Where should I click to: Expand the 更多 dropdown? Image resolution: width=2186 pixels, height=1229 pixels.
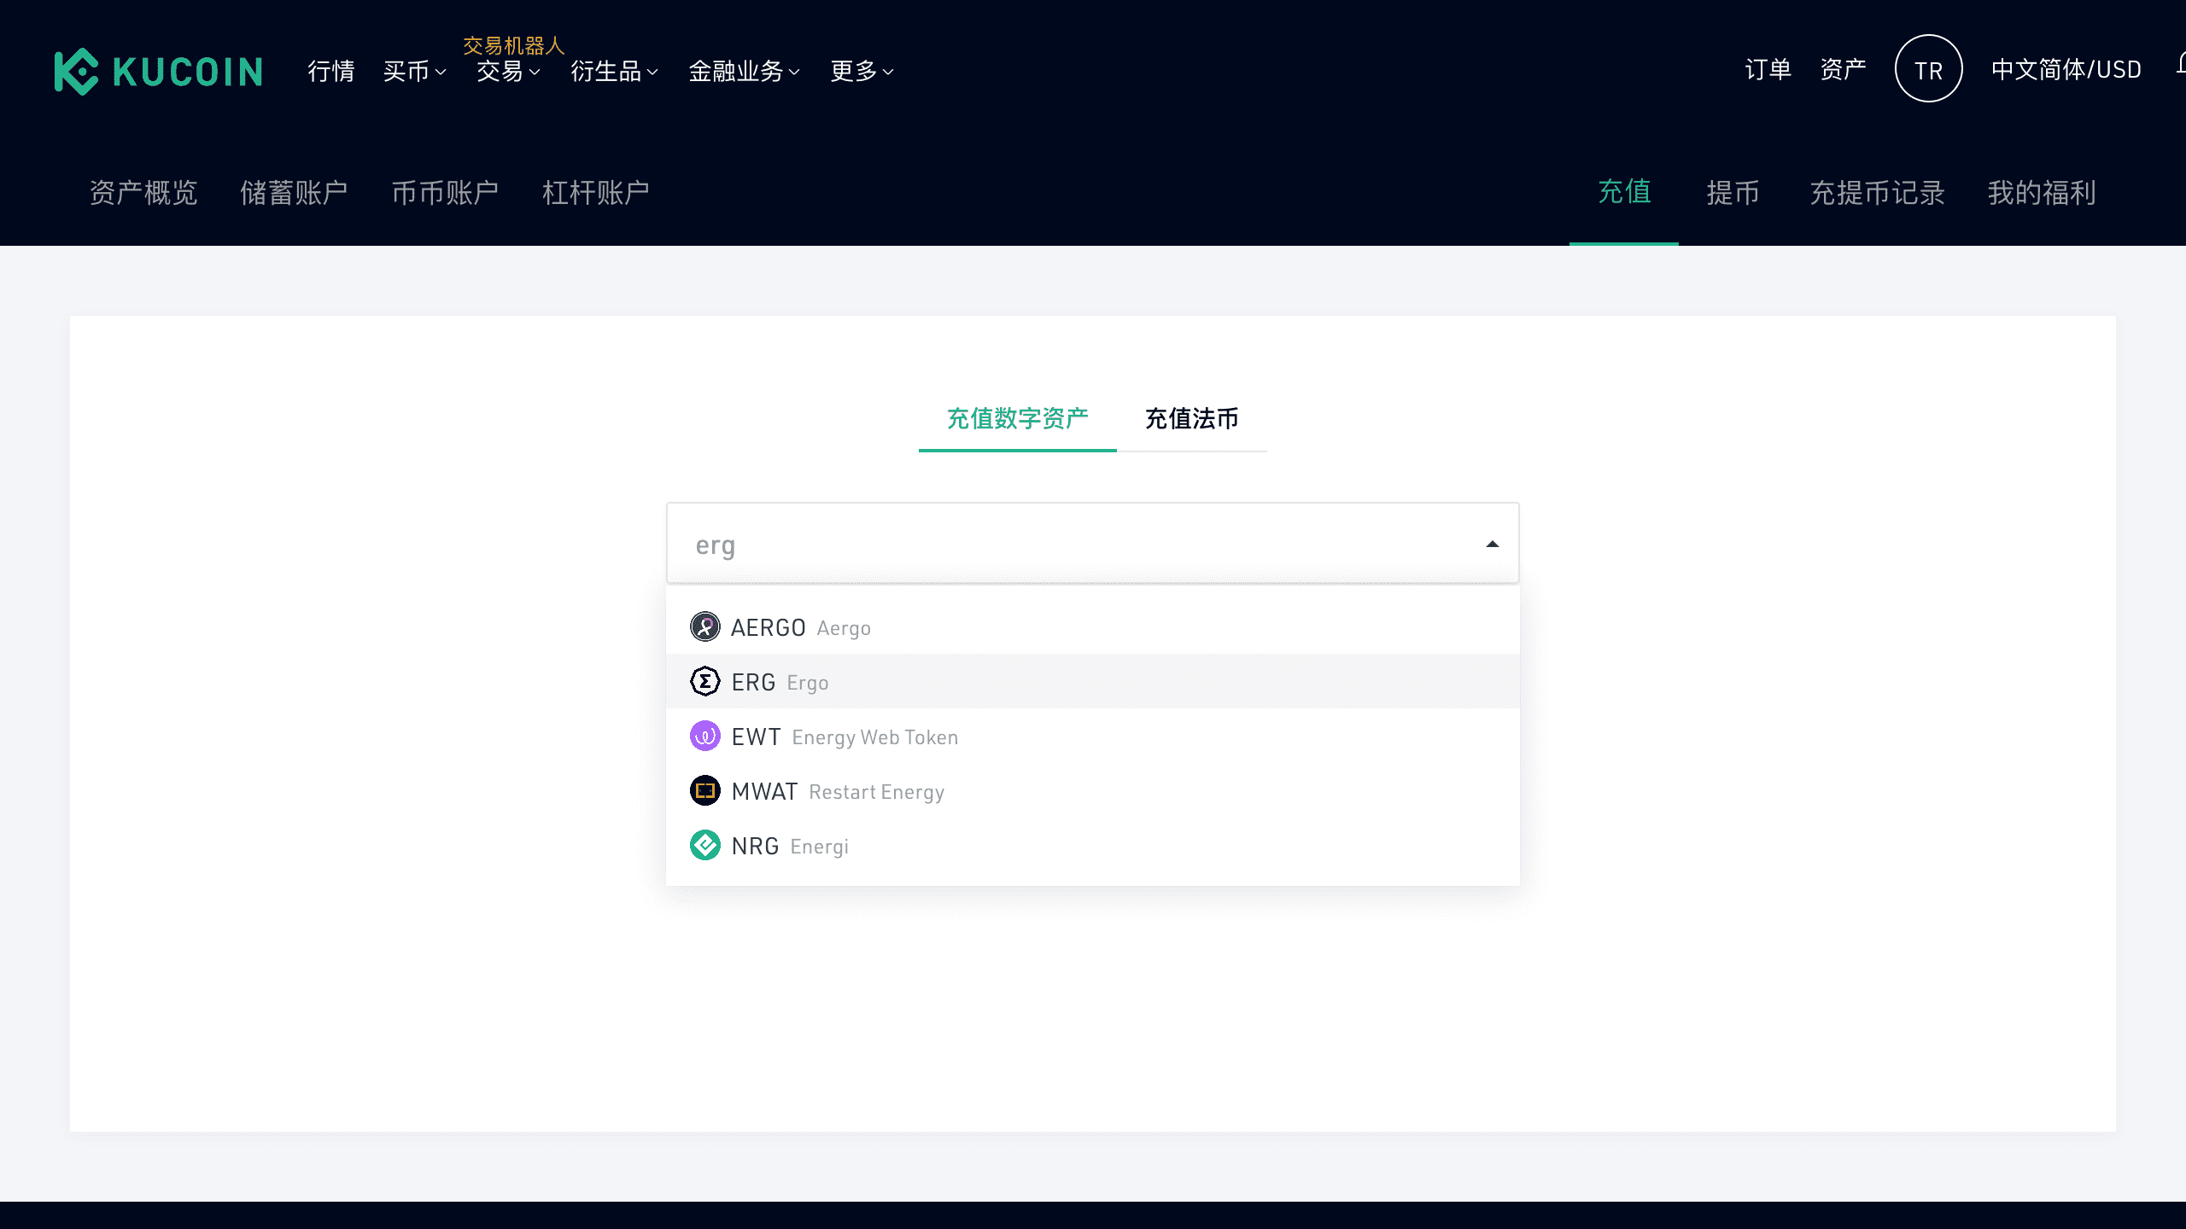(861, 73)
